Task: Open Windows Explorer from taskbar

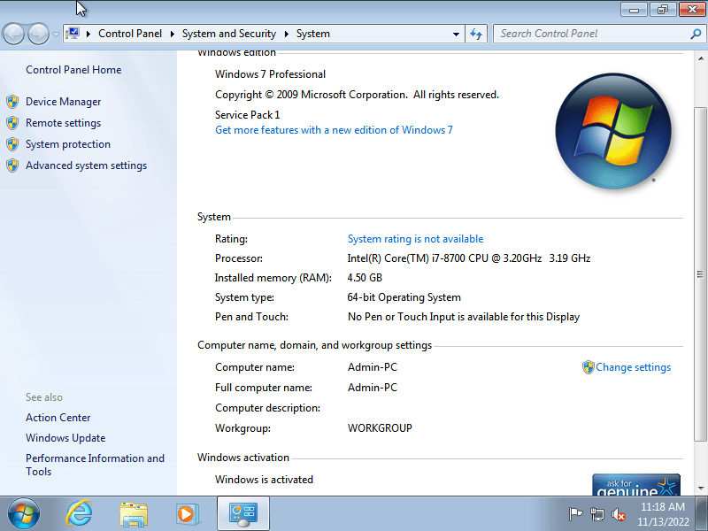Action: [x=134, y=514]
